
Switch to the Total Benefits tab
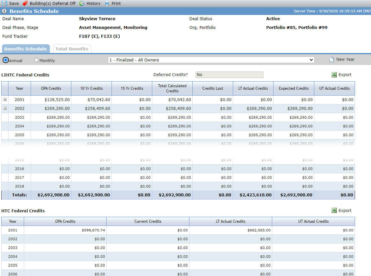[72, 49]
